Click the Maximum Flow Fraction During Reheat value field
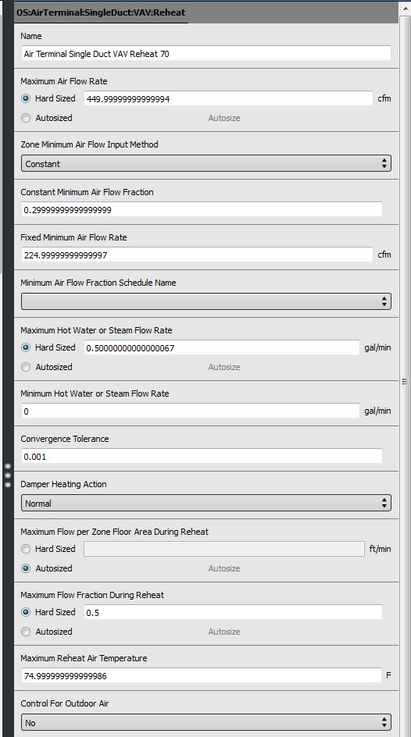Screen dimensions: 411x737 click(x=233, y=612)
